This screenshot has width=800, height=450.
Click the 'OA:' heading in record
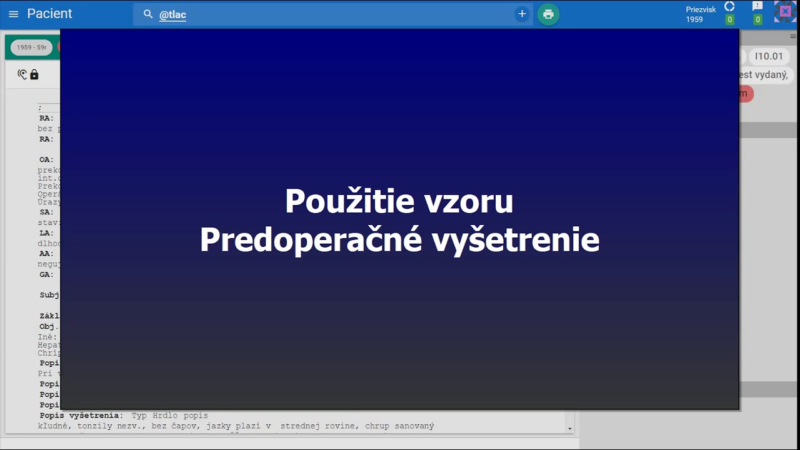point(46,160)
